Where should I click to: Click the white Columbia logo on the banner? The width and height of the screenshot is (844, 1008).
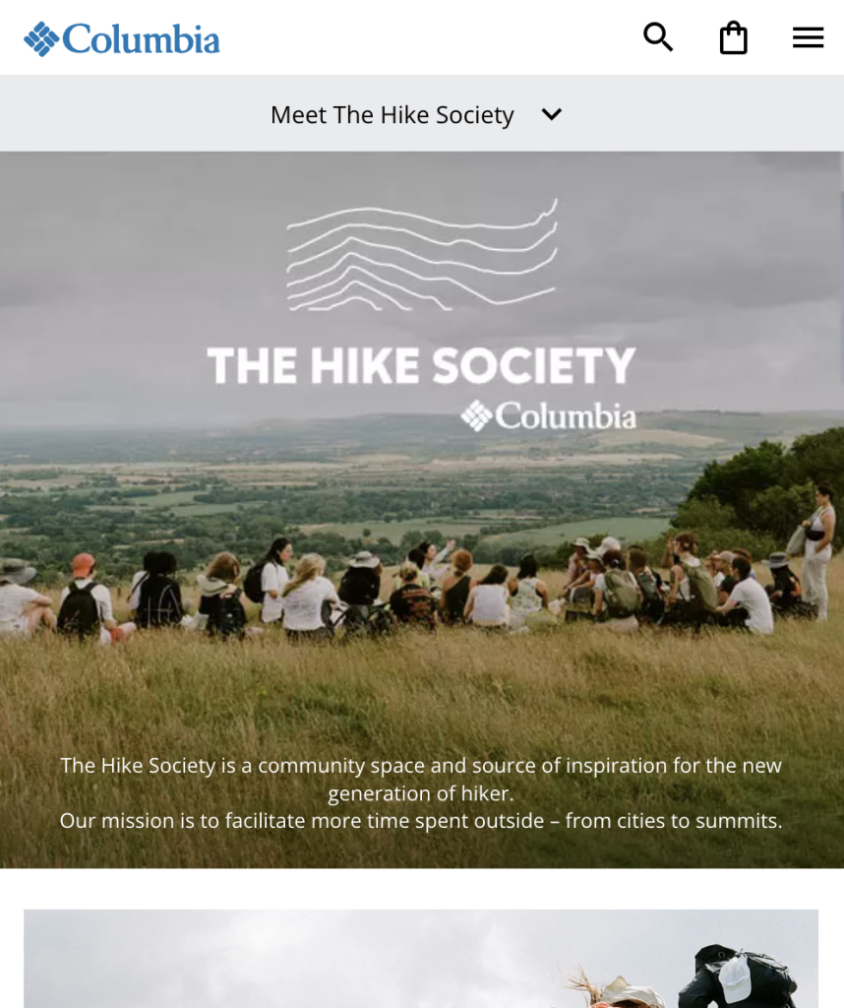point(549,416)
